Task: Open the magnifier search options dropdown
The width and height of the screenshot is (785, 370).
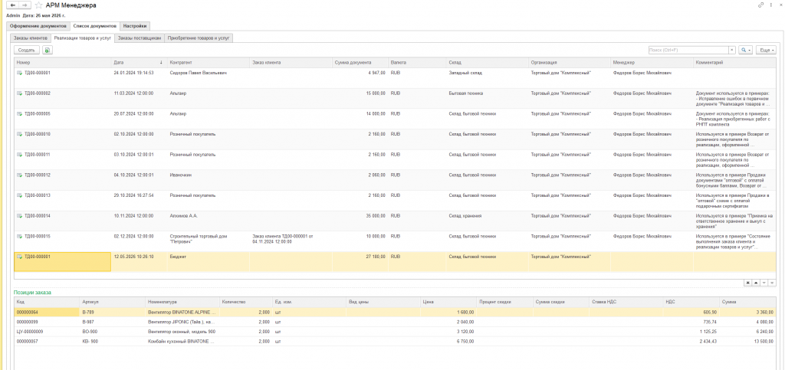Action: [x=745, y=50]
